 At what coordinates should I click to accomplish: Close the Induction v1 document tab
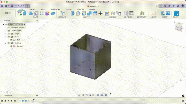click(157, 6)
